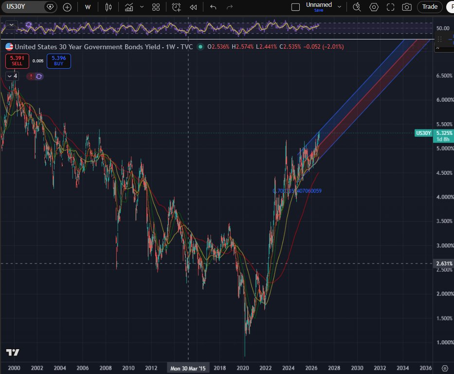The height and width of the screenshot is (374, 454).
Task: Add a symbol to compare with the plus icon
Action: point(67,7)
